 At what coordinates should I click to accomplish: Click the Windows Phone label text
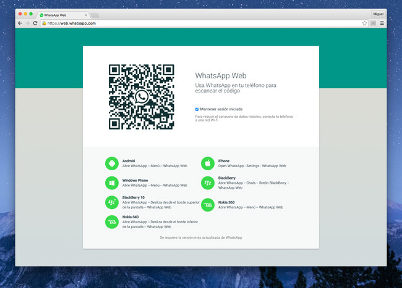pyautogui.click(x=135, y=181)
